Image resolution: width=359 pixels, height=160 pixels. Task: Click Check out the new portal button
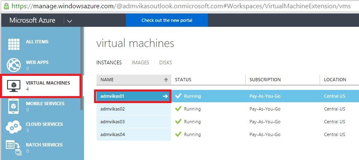coord(167,20)
